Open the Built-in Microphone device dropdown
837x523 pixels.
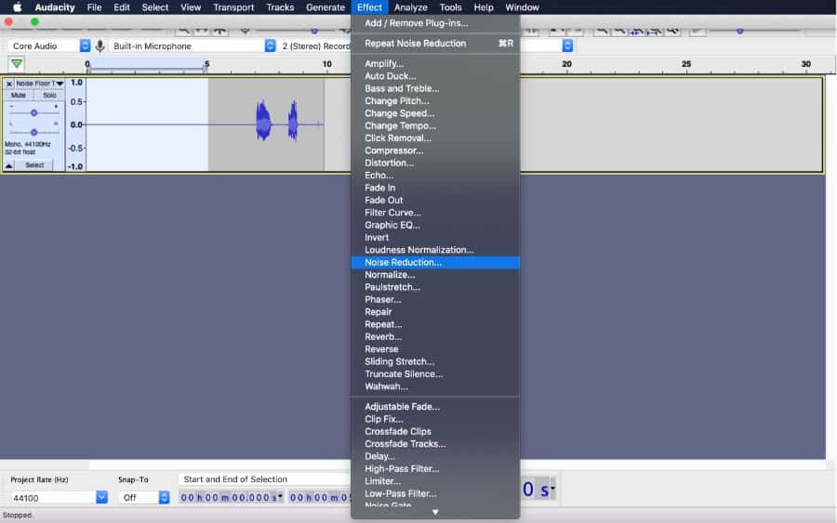click(x=270, y=46)
